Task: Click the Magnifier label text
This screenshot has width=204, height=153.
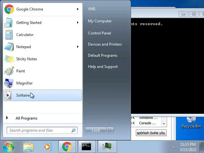Action: pos(25,83)
